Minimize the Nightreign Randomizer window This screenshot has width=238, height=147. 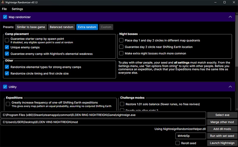click(x=215, y=2)
